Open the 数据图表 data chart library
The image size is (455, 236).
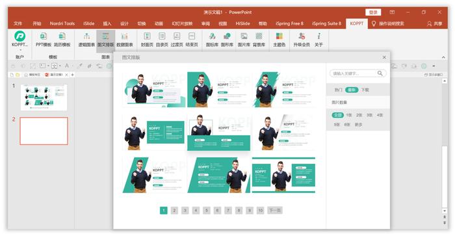[125, 40]
